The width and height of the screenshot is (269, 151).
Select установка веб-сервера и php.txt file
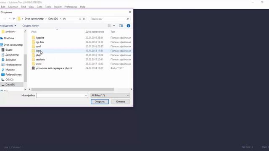(54, 68)
